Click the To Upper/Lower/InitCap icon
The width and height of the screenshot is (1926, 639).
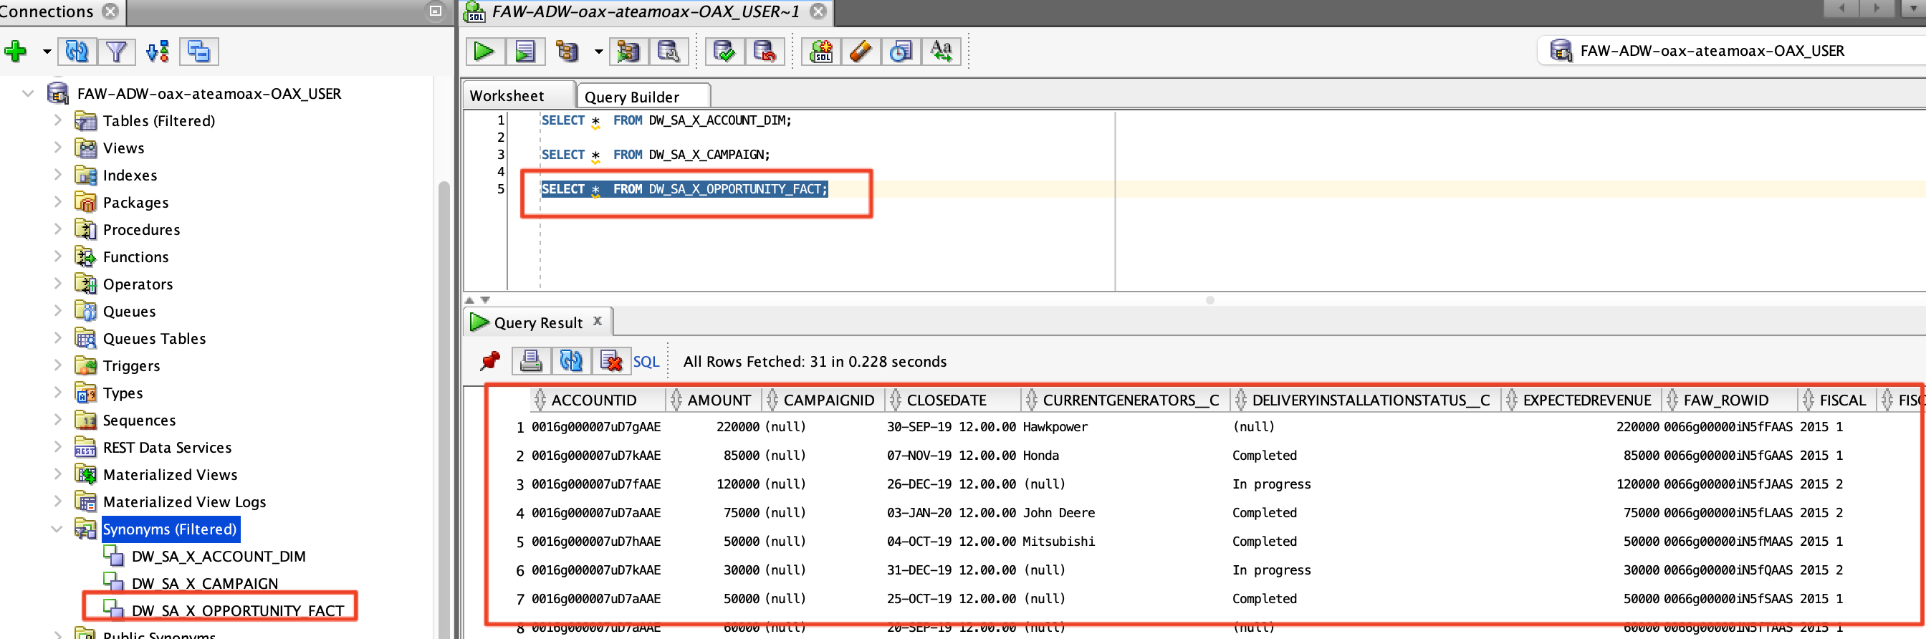click(941, 52)
